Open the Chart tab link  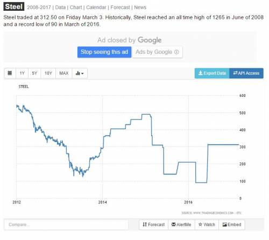click(x=76, y=8)
